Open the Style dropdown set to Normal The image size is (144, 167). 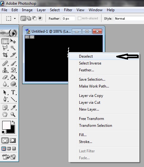[129, 18]
